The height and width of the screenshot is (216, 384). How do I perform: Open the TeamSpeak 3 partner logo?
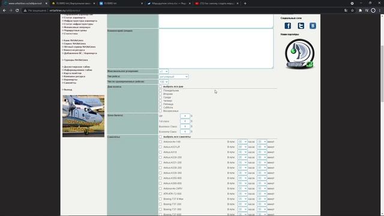point(299,54)
